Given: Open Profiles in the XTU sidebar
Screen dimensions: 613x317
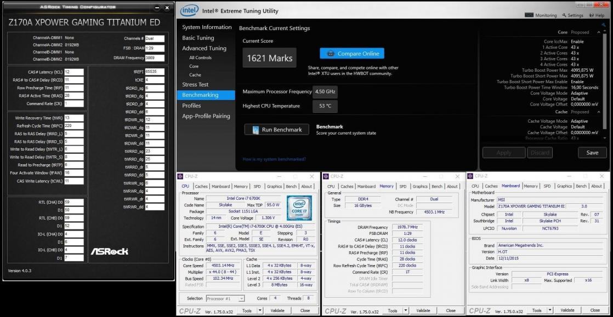Looking at the screenshot, I should point(191,106).
